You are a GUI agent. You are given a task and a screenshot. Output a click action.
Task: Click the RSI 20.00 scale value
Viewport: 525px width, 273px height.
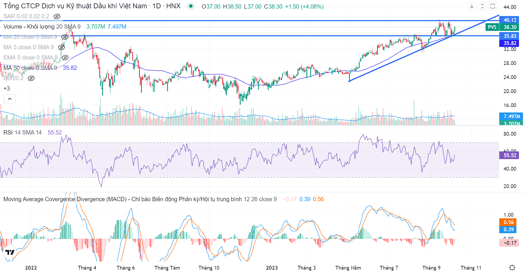click(510, 186)
